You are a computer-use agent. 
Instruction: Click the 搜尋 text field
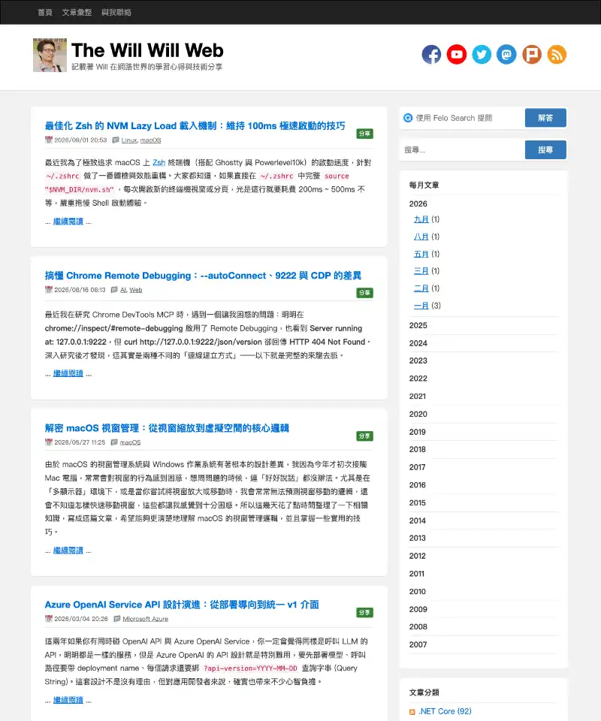pyautogui.click(x=462, y=149)
